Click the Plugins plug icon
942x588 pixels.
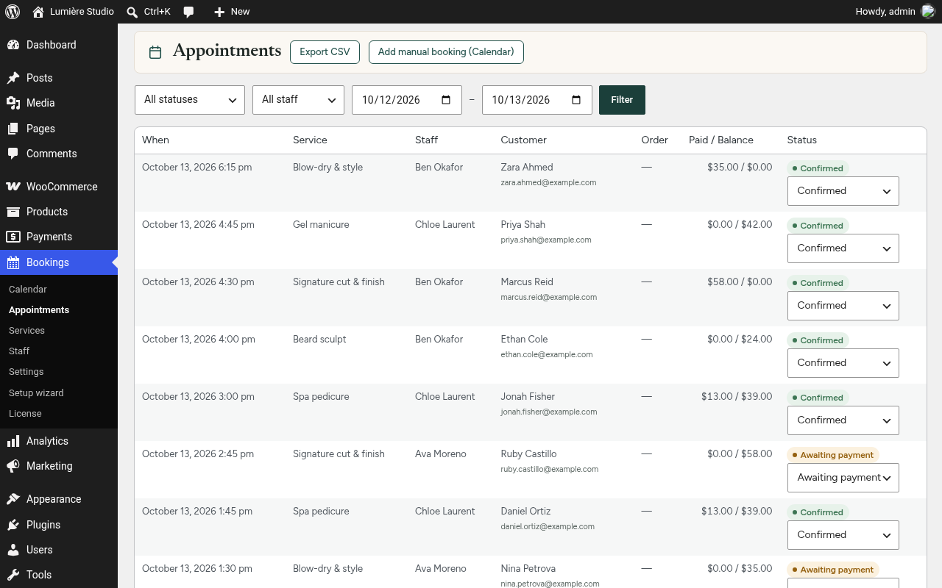click(x=13, y=525)
